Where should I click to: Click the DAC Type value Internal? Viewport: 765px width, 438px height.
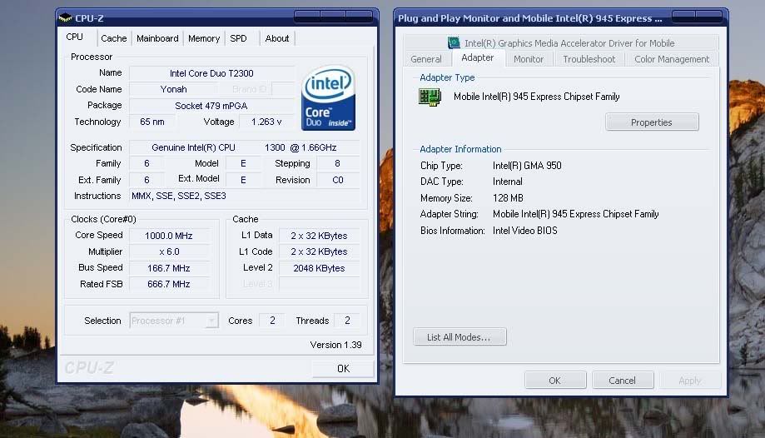508,182
